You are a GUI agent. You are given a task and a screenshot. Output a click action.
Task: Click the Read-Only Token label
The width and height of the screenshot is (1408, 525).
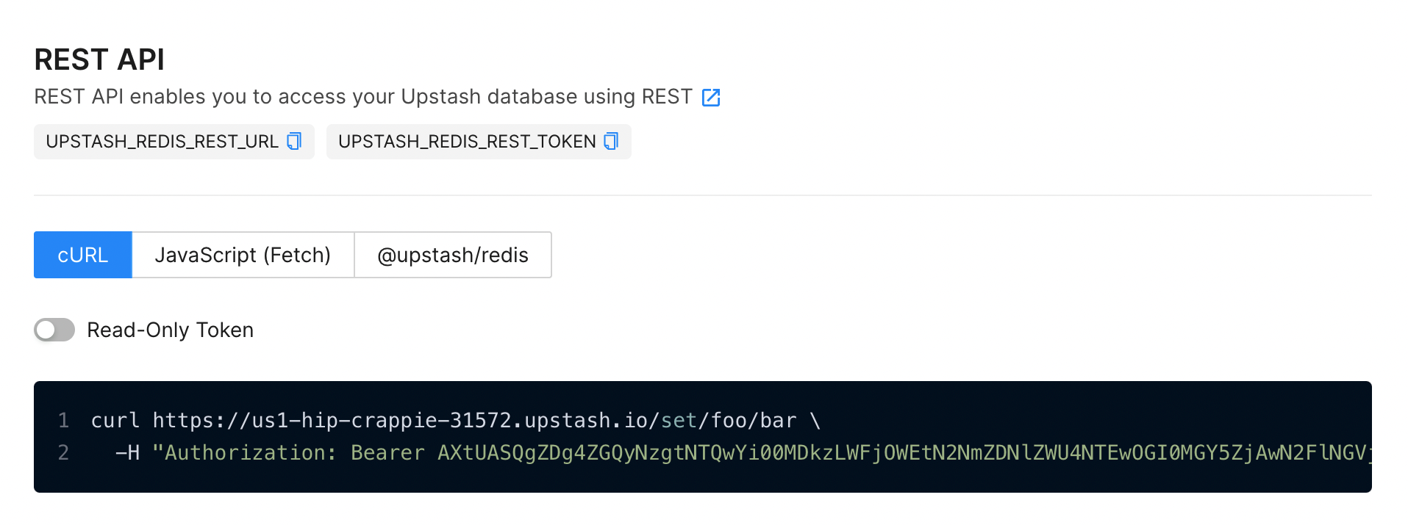[170, 330]
